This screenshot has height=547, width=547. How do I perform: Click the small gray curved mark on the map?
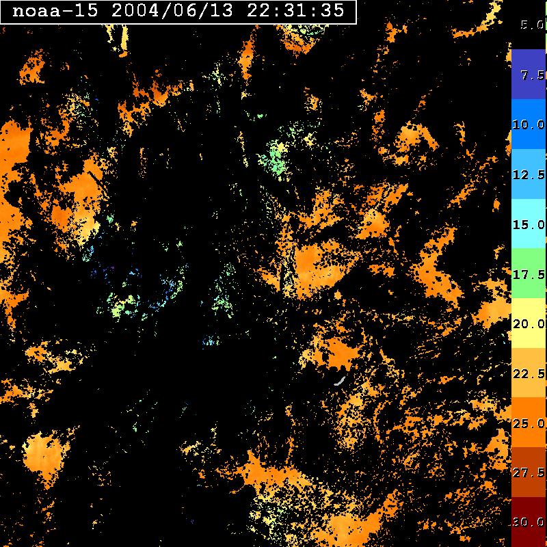(x=339, y=380)
